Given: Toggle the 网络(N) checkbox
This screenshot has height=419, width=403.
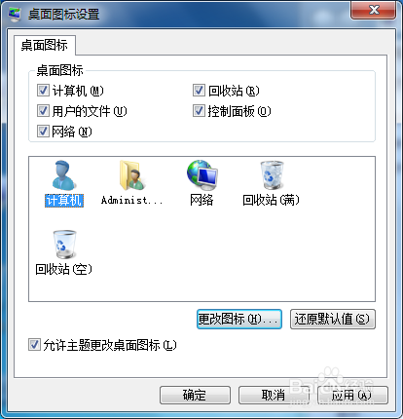Looking at the screenshot, I should (43, 132).
